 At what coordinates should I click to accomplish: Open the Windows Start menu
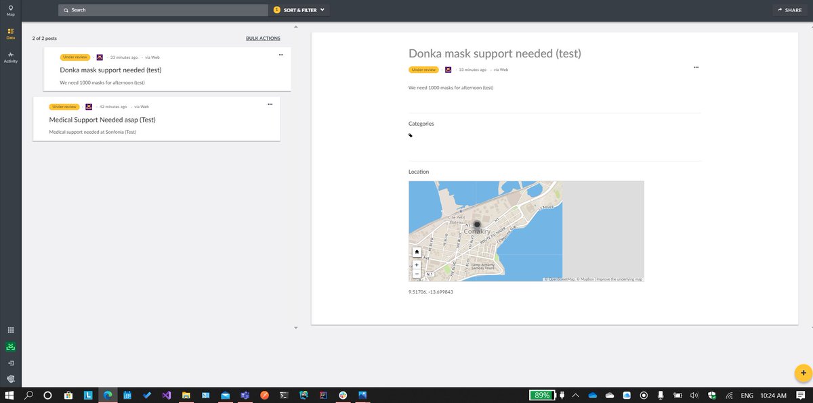click(x=10, y=395)
